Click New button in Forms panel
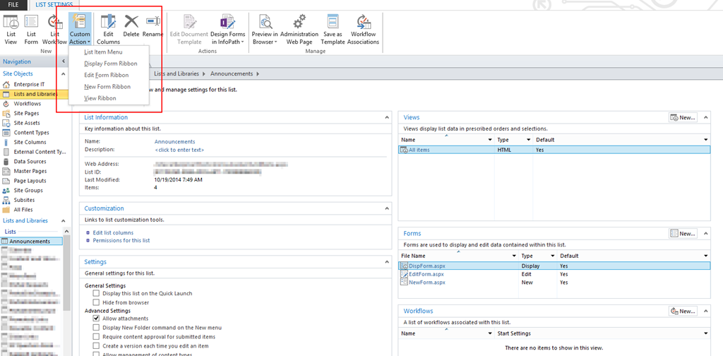Image resolution: width=723 pixels, height=356 pixels. [x=683, y=233]
